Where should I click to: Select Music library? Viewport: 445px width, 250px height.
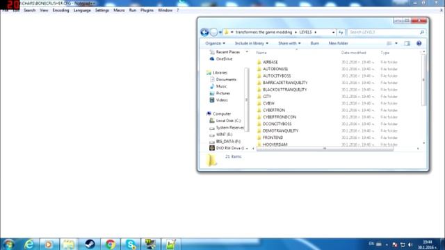[x=218, y=86]
